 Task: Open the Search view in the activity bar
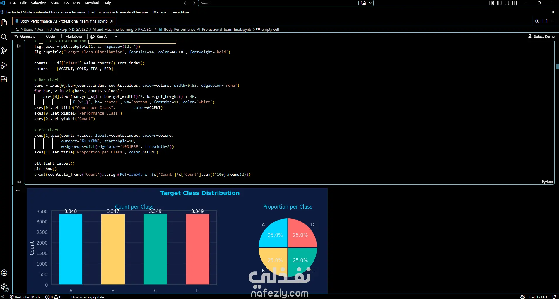click(x=4, y=37)
